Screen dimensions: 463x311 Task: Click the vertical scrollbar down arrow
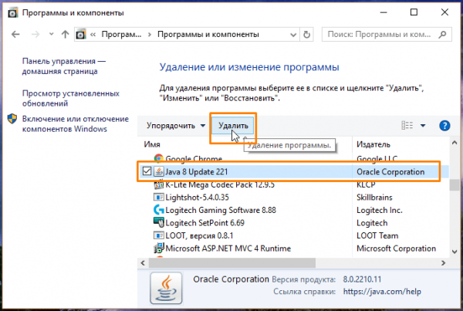coord(455,252)
